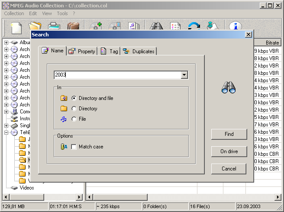This screenshot has height=212, width=284.
Task: Click the blue info toolbar icon
Action: click(x=235, y=26)
